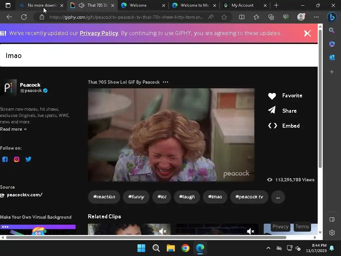Toggle the sidebar visibility icon

point(332,219)
